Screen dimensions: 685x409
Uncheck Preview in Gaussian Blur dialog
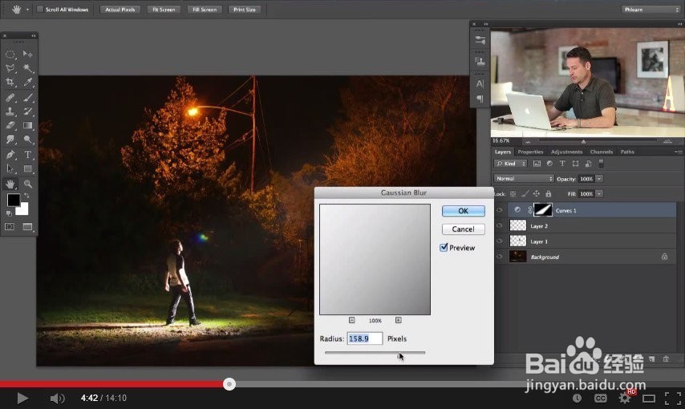point(444,247)
